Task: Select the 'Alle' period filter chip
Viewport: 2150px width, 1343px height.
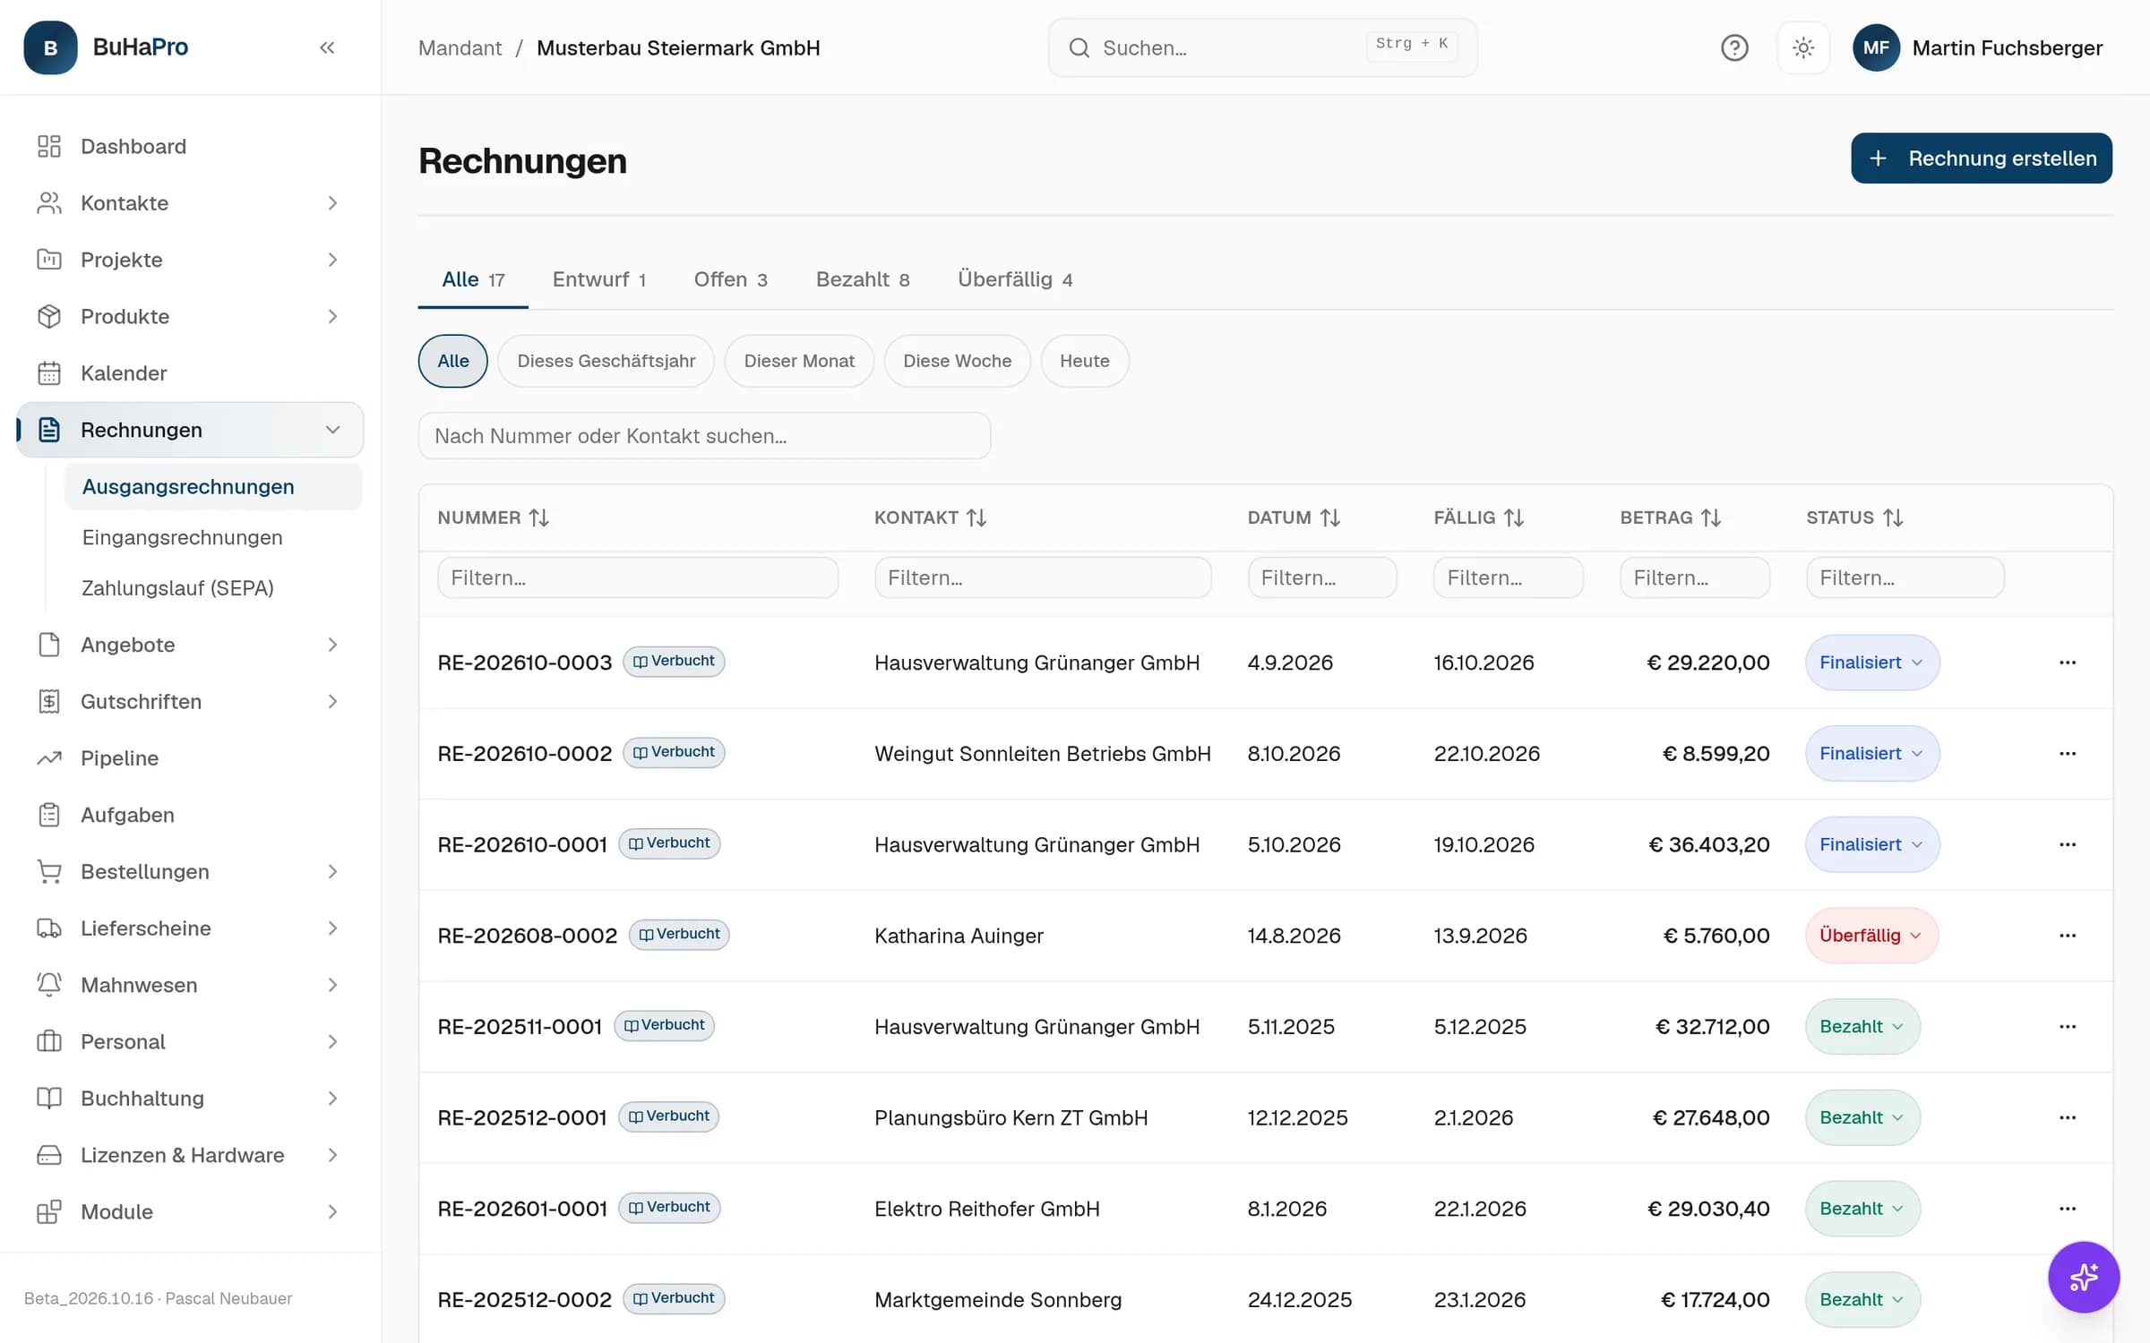Action: [x=453, y=361]
